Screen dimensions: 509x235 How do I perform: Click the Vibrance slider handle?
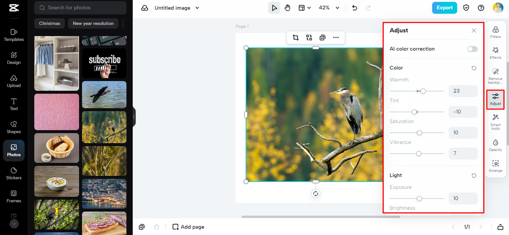(419, 153)
